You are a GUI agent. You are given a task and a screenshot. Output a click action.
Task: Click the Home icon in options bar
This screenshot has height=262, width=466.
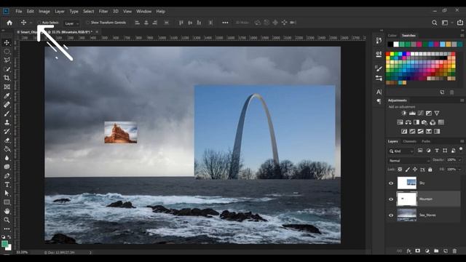(9, 23)
